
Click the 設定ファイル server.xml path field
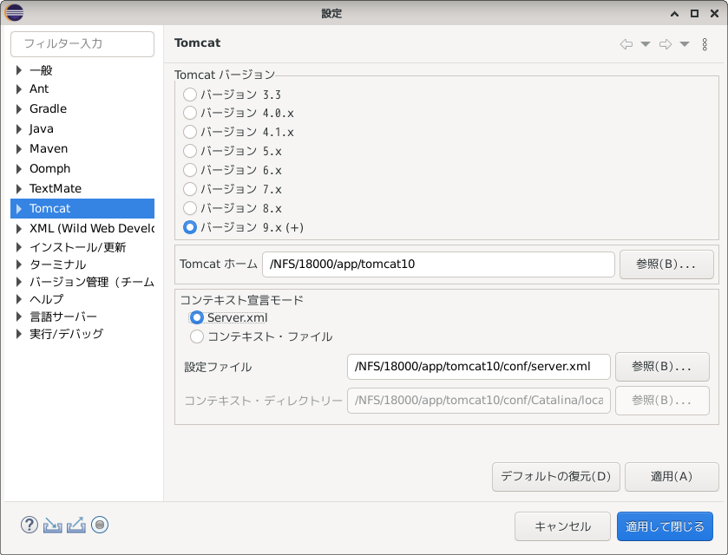click(x=479, y=367)
